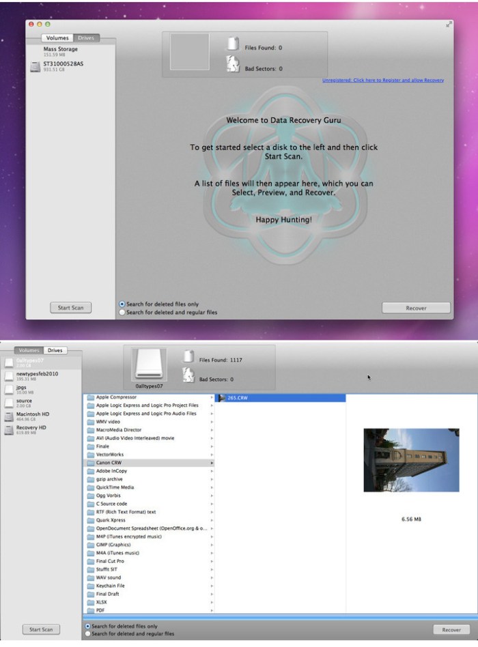Click fullscreen arrows icon of top window
This screenshot has width=478, height=647.
point(449,25)
